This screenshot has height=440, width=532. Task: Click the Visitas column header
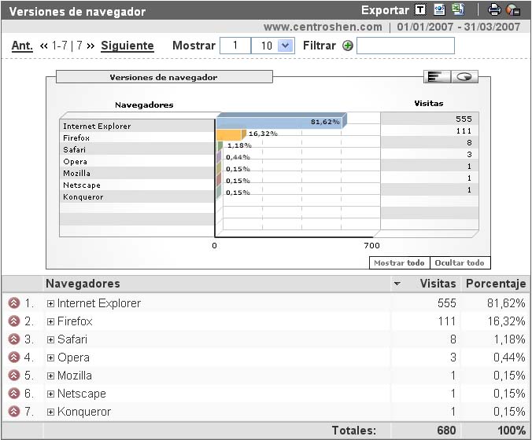[438, 284]
